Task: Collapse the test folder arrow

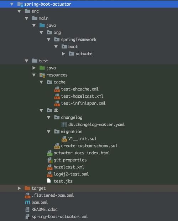Action: [x=26, y=61]
